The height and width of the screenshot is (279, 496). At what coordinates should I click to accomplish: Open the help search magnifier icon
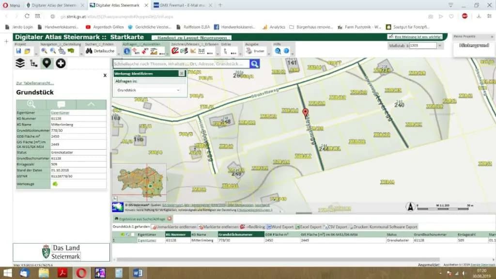coord(278,50)
